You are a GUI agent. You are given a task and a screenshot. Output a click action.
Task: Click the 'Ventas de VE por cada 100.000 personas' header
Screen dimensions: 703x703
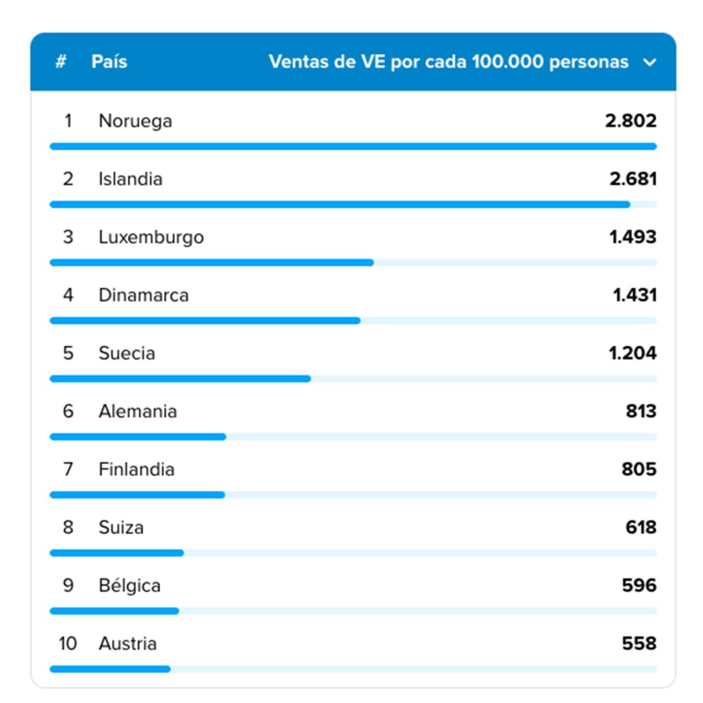click(448, 62)
